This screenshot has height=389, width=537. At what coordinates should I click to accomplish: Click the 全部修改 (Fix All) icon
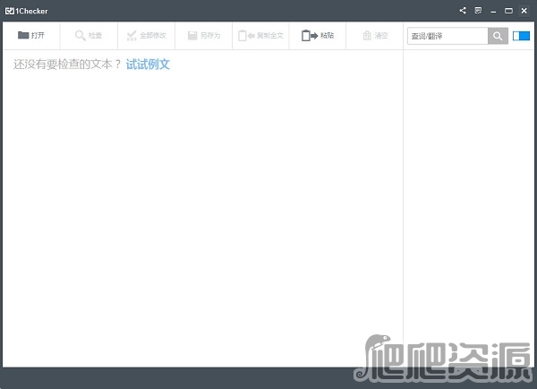132,36
